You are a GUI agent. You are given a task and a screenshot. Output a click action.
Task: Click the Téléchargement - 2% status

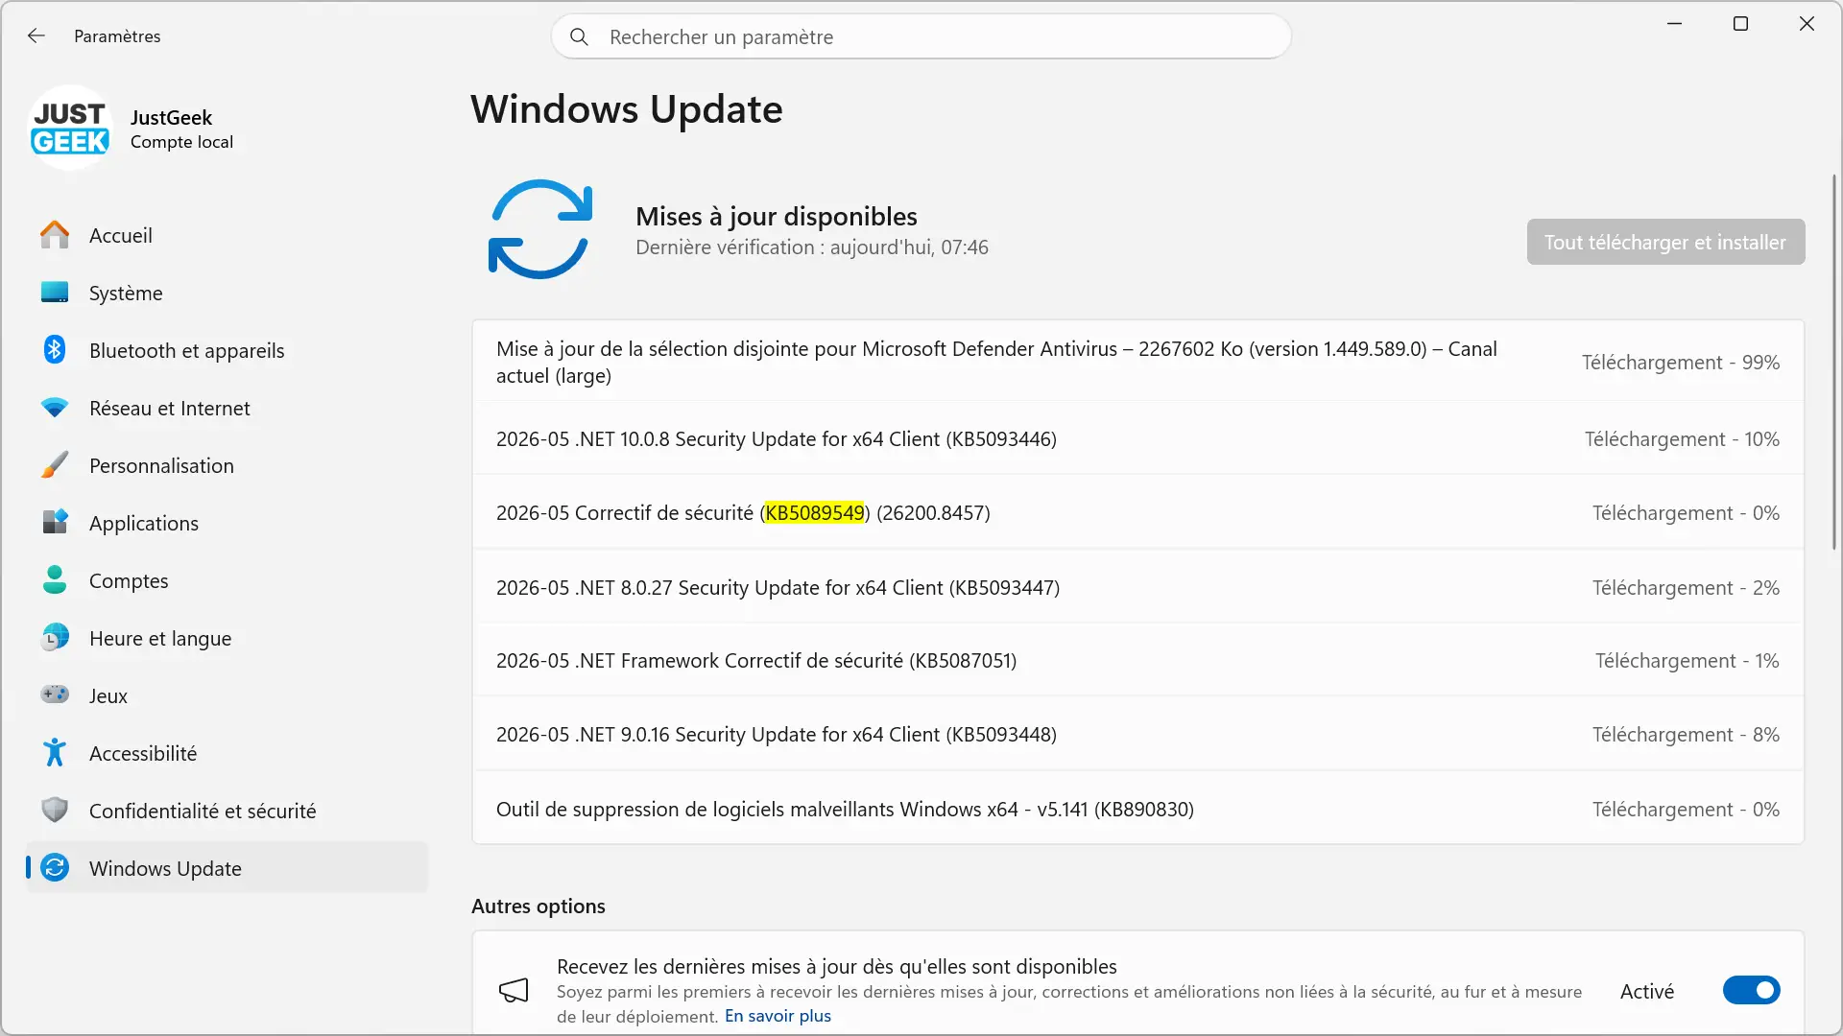(1686, 588)
